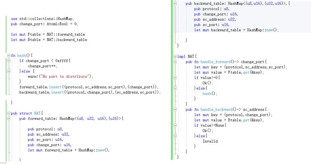Fold the backward_table HashMap block
311x164 pixels.
click(x=175, y=4)
